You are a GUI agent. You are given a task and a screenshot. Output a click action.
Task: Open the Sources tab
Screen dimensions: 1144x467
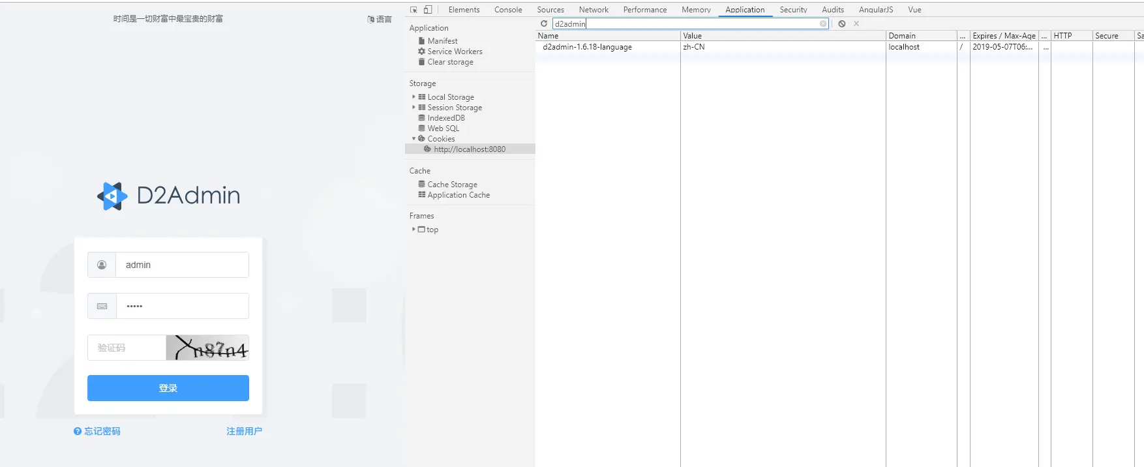(x=550, y=10)
